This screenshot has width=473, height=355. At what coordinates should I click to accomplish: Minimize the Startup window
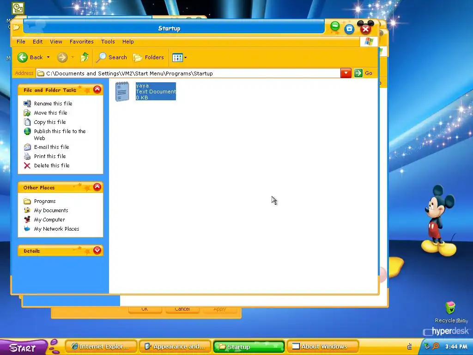tap(335, 26)
